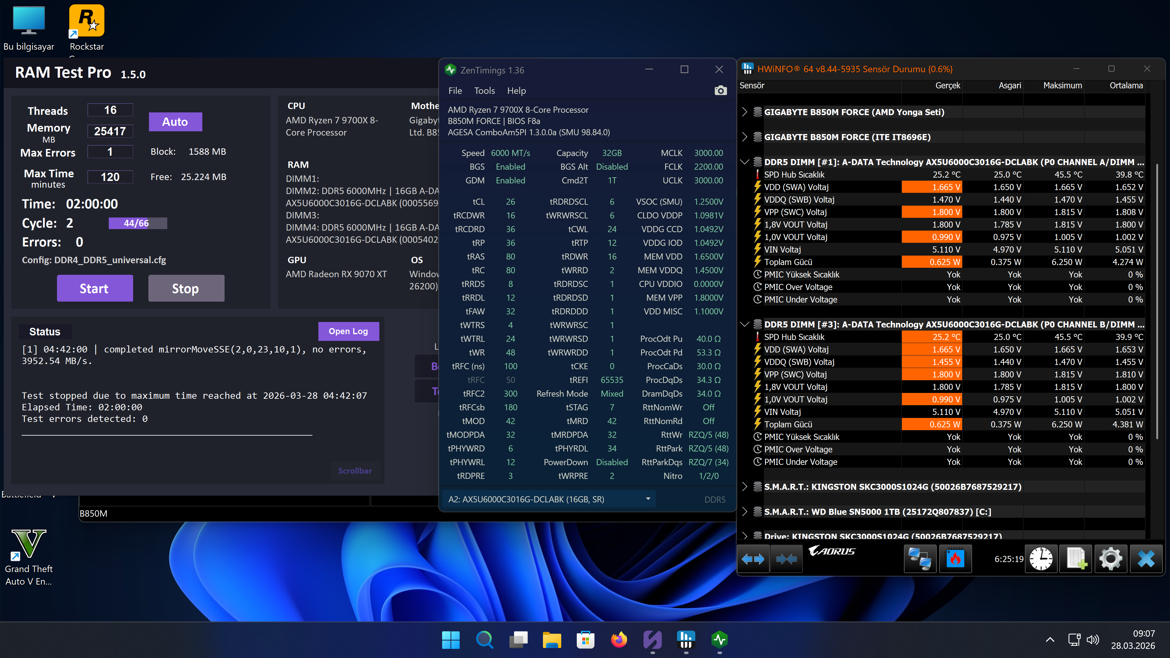Screen dimensions: 1170x658
Task: Select DIMM #3 VIN Voltaj row
Action: click(x=949, y=412)
